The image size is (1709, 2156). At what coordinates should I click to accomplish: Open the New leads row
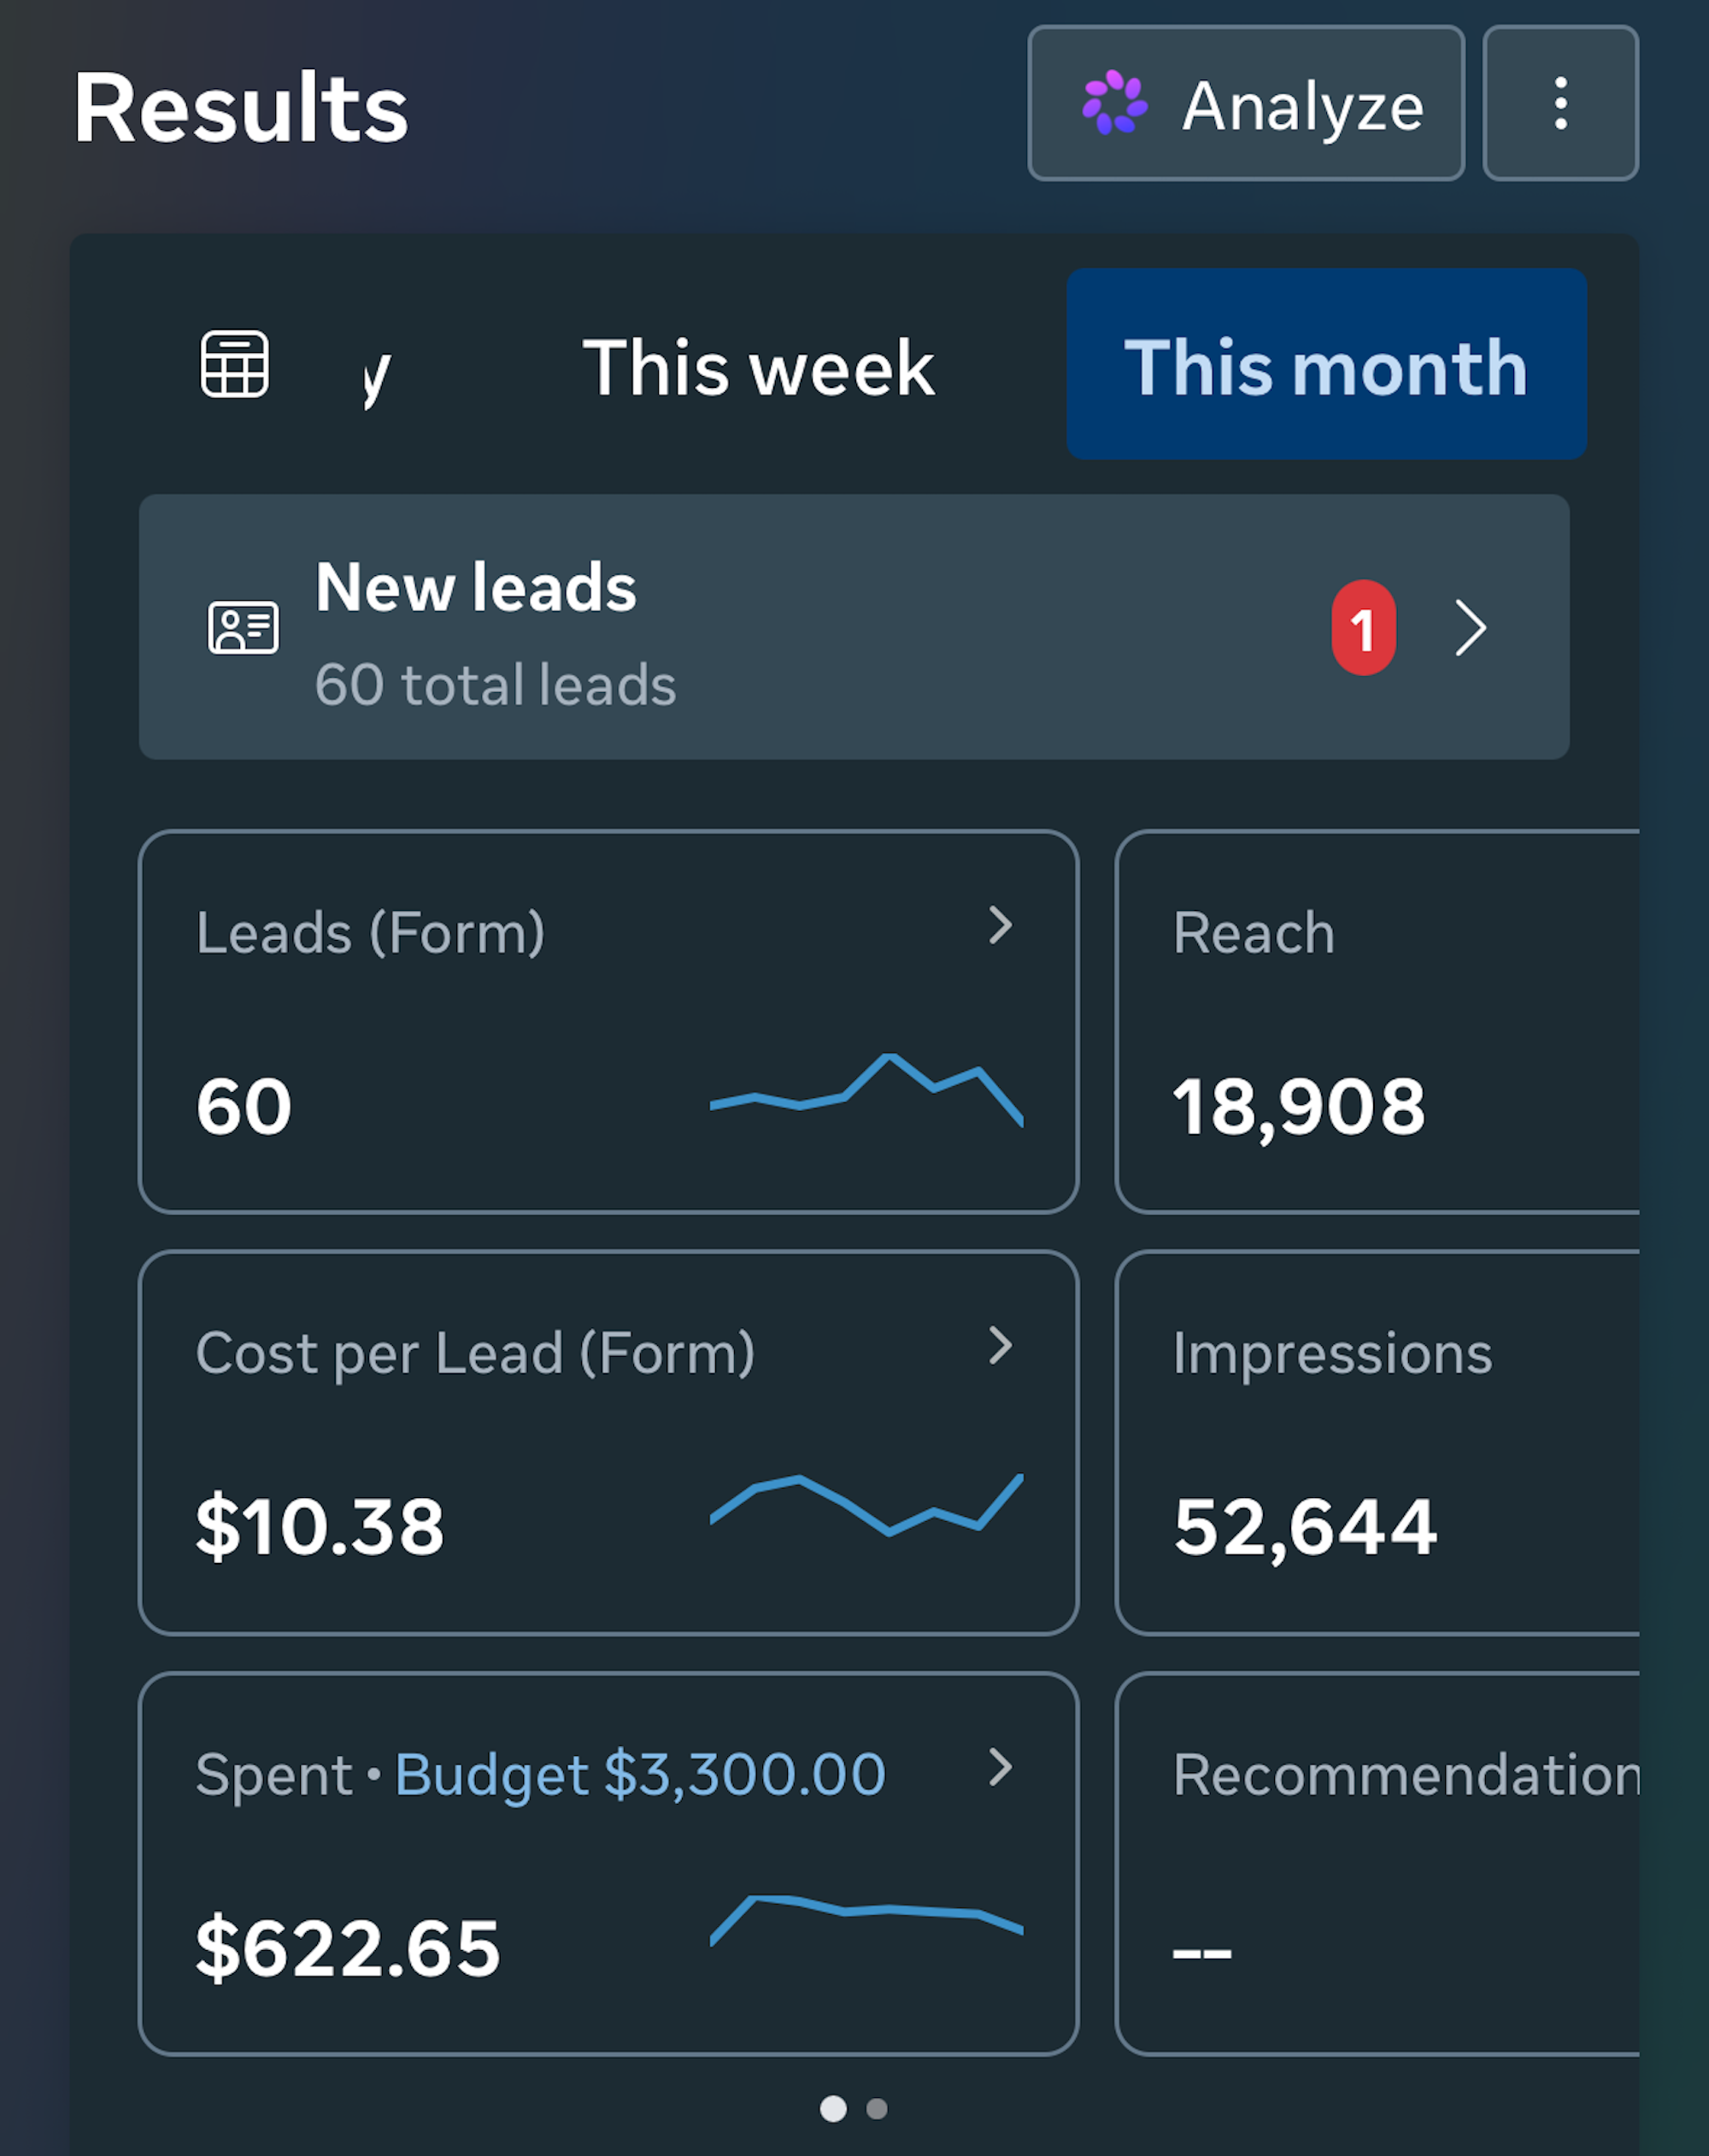[x=854, y=627]
